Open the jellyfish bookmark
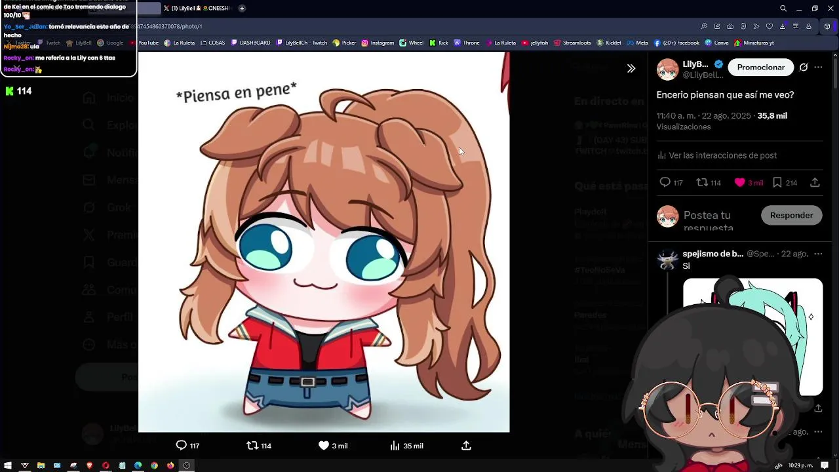 [x=535, y=43]
